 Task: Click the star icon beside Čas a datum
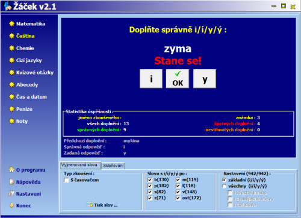(x=11, y=97)
